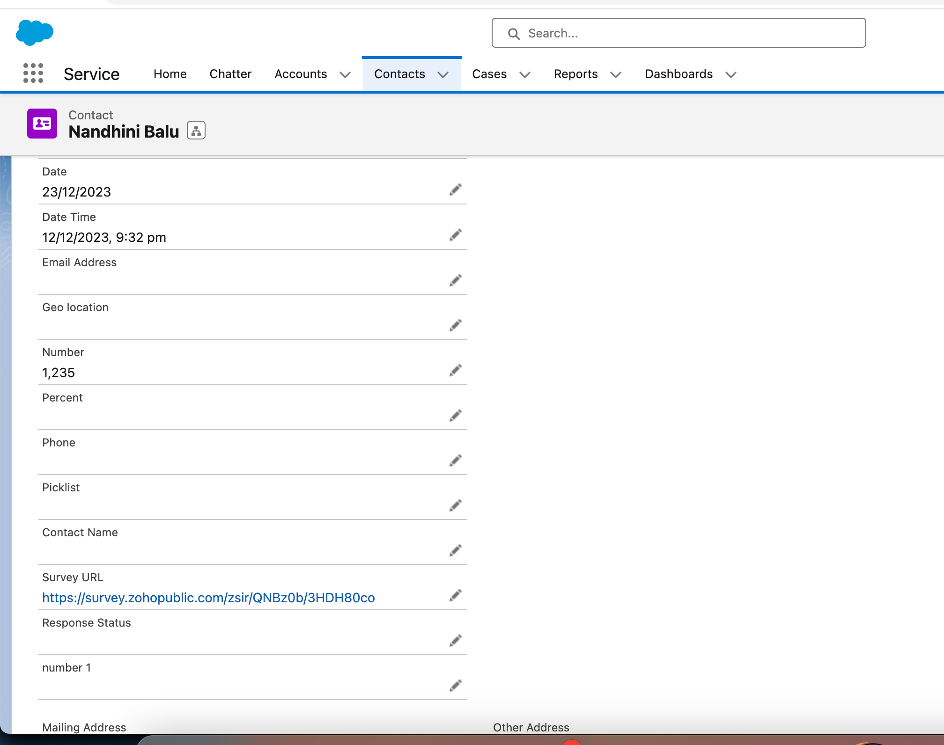Click the Salesforce cloud logo
This screenshot has width=944, height=745.
[x=35, y=33]
